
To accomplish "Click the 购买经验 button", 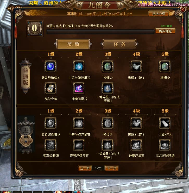I will (165, 31).
